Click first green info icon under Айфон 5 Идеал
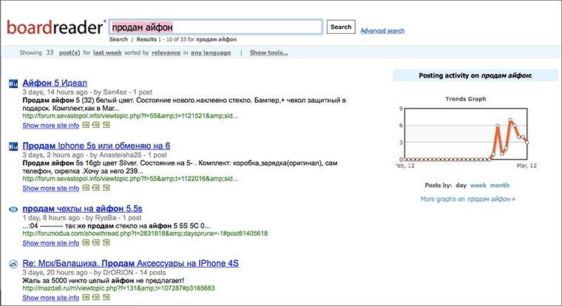 point(86,125)
